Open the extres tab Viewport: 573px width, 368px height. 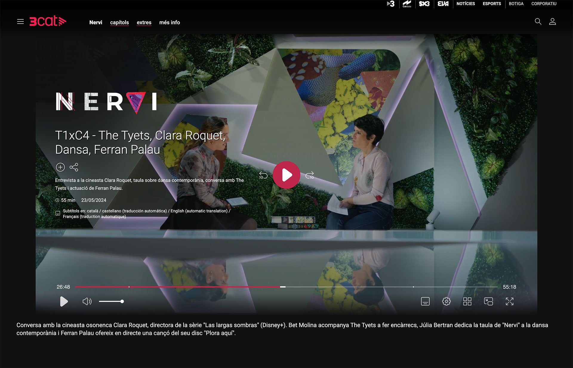144,22
